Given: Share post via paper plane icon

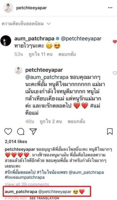Looking at the screenshot, I should pos(33,132).
